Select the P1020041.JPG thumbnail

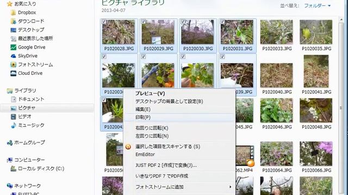pos(316,71)
